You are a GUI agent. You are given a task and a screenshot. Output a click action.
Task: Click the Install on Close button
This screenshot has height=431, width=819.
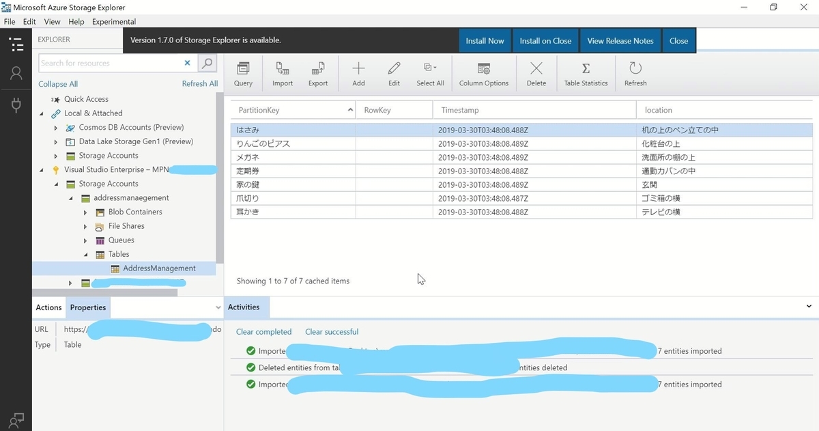click(x=545, y=41)
